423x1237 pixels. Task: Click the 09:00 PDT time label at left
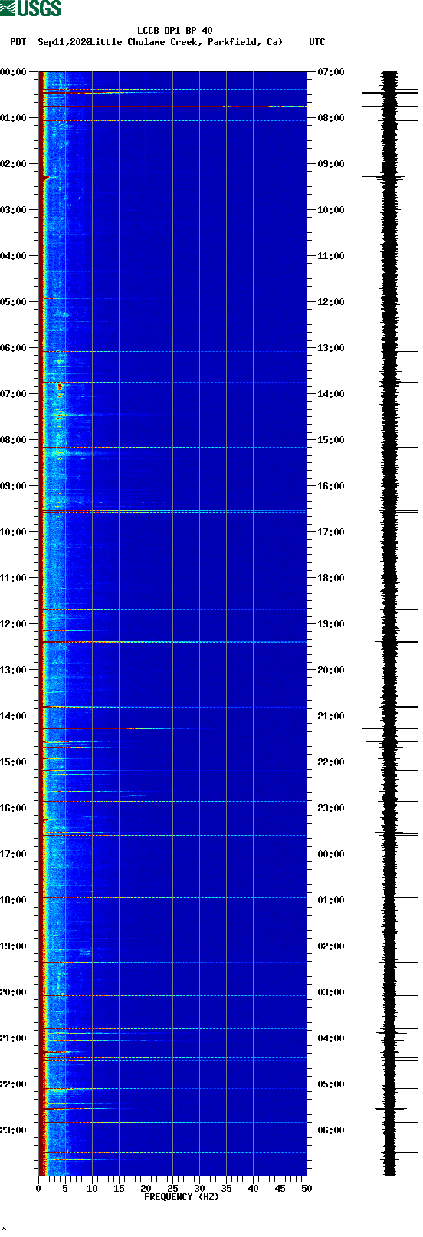click(x=13, y=486)
